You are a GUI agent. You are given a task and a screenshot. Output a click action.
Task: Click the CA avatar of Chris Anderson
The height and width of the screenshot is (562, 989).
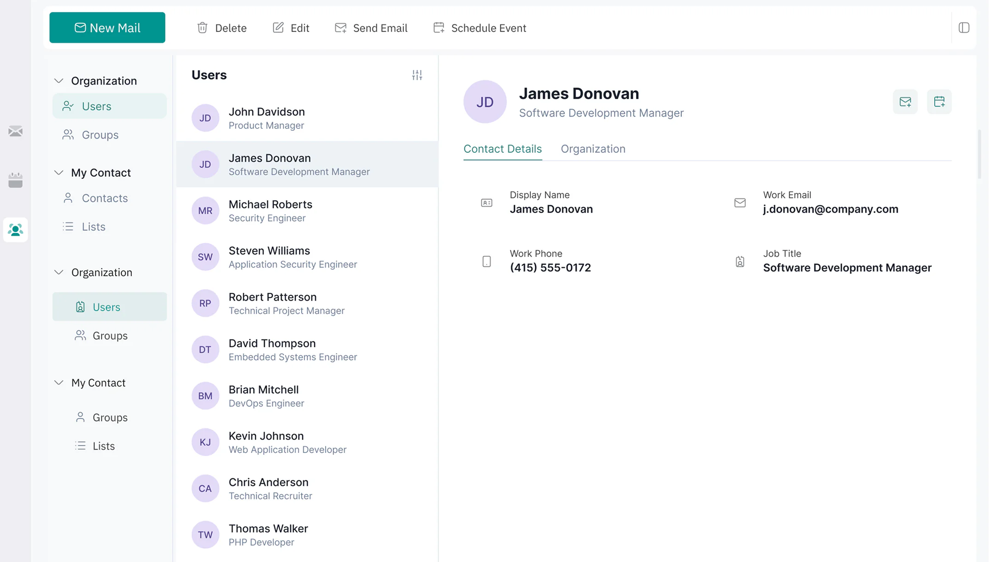(x=205, y=488)
